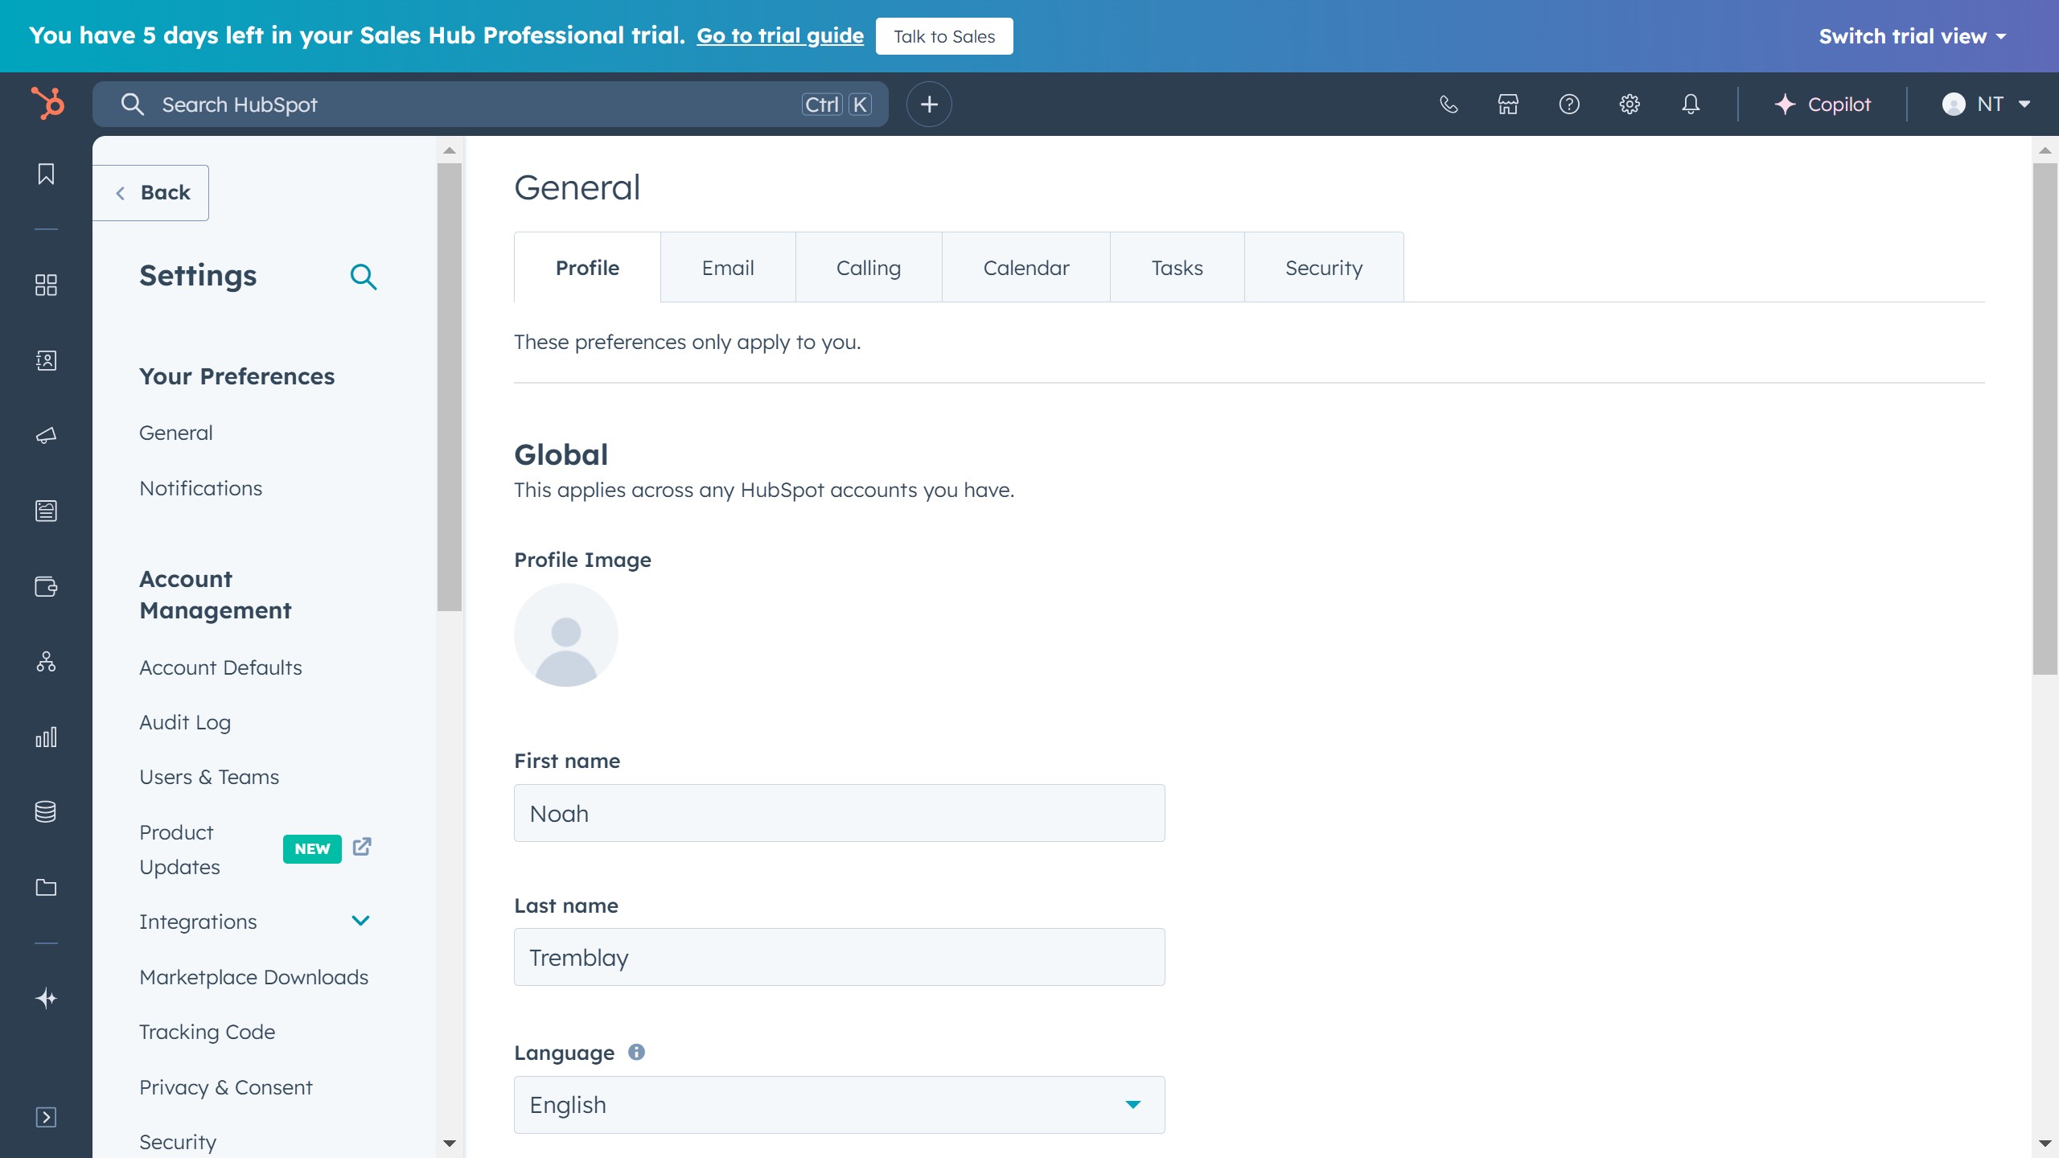Open Privacy & Consent in sidebar
Viewport: 2059px width, 1158px height.
point(226,1087)
